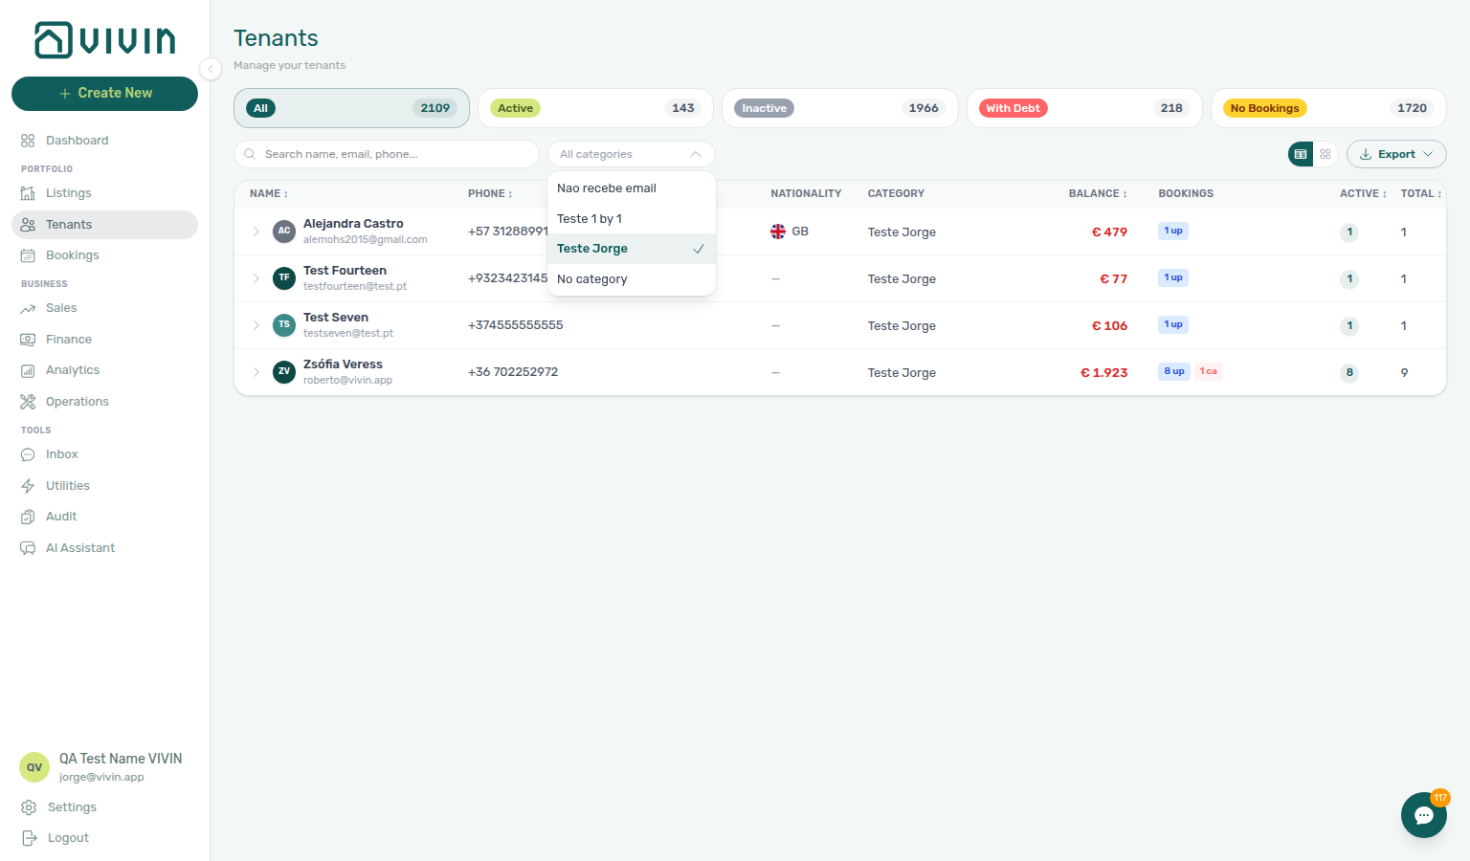Open the chat support bubble

(x=1424, y=815)
